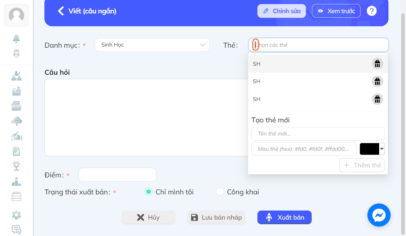Open the robot assistant icon

coord(16,53)
